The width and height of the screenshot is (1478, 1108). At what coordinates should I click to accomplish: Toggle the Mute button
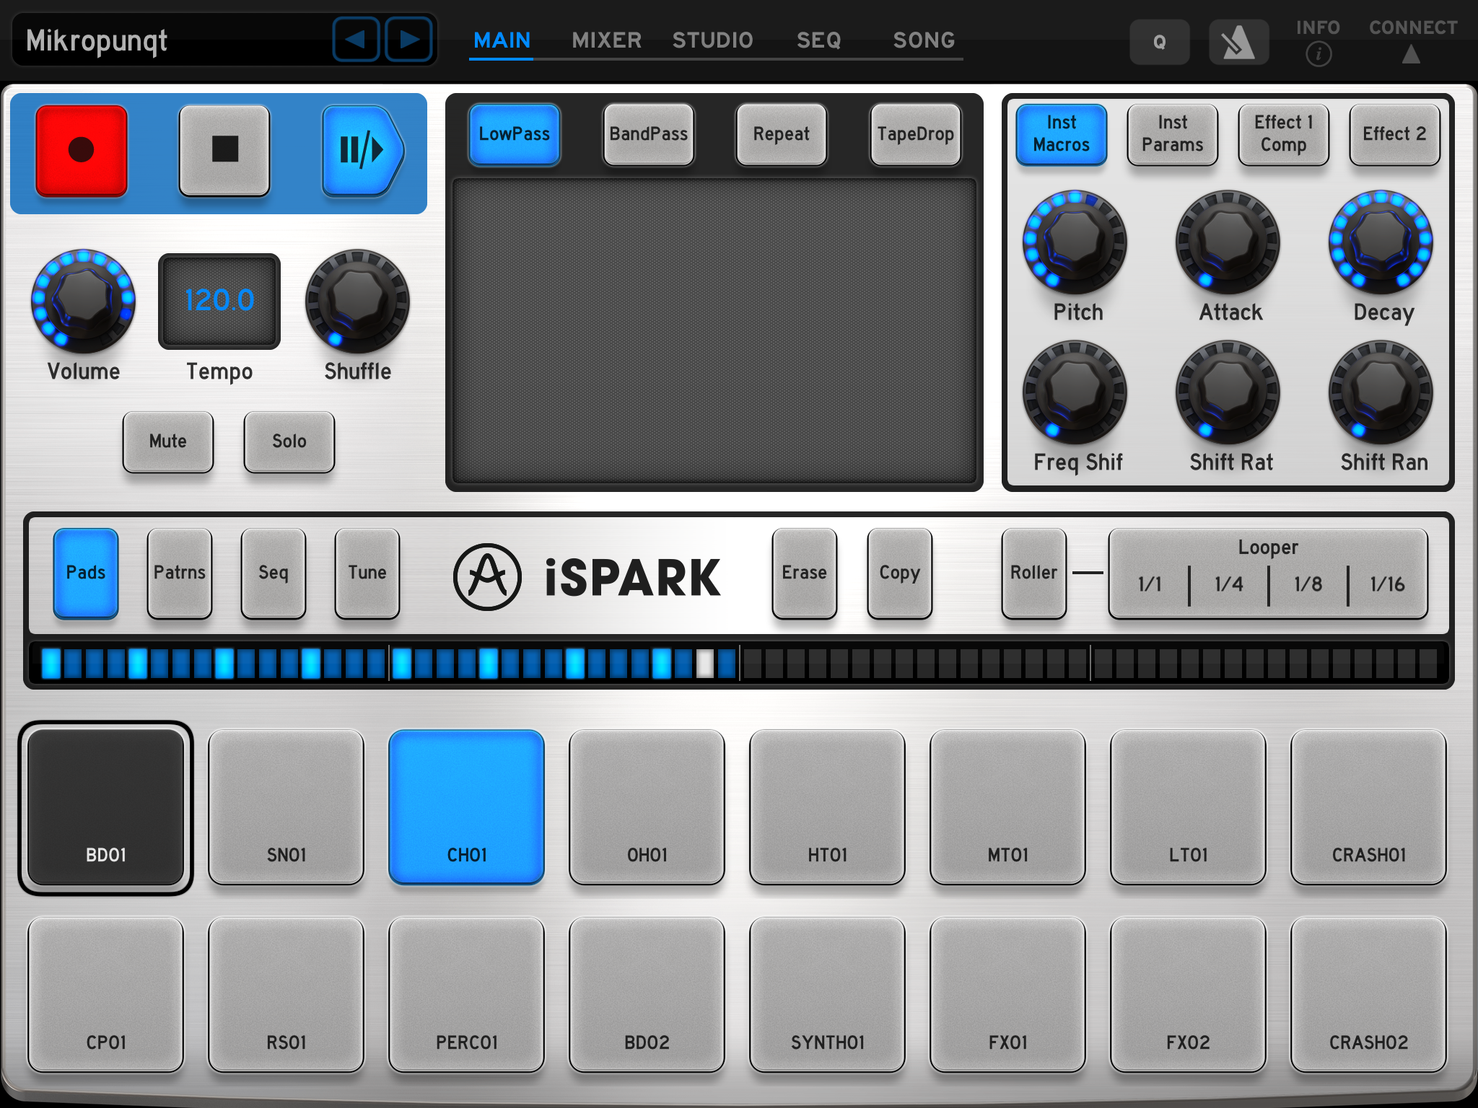coord(168,441)
